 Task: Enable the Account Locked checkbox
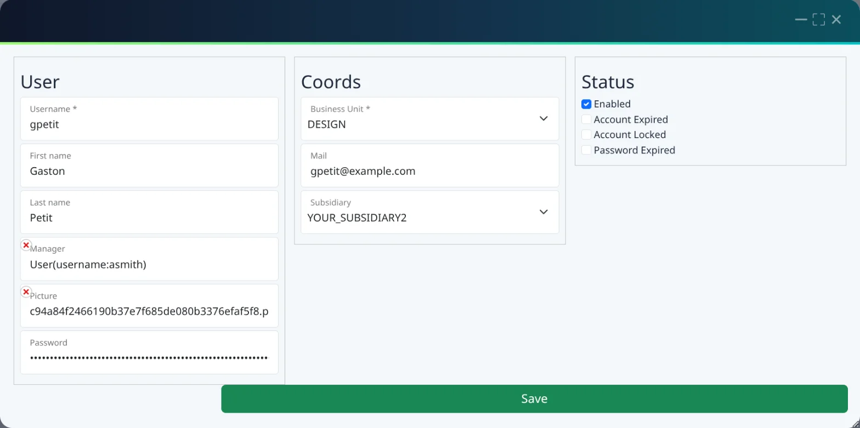click(586, 135)
